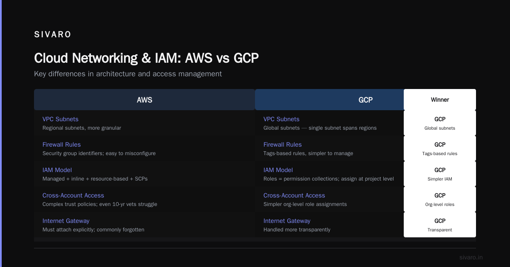Image resolution: width=510 pixels, height=267 pixels.
Task: Click winner cell caption 'Simpler IAM'
Action: coord(440,179)
